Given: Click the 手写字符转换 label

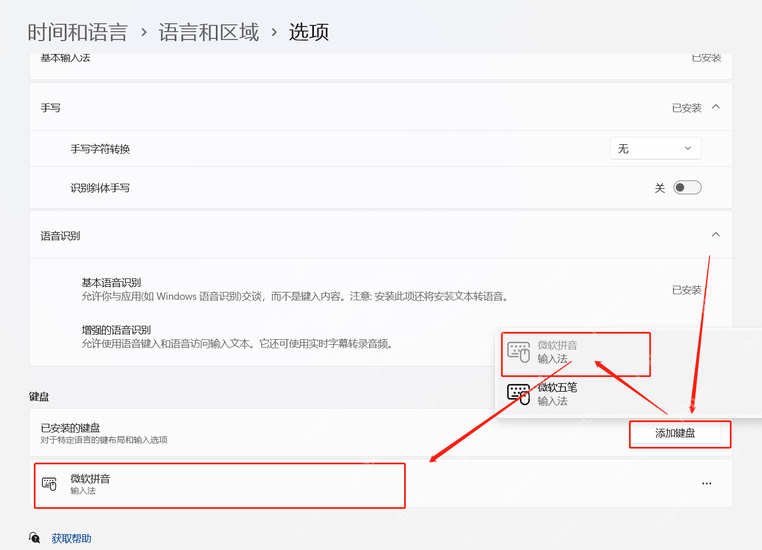Looking at the screenshot, I should click(100, 149).
